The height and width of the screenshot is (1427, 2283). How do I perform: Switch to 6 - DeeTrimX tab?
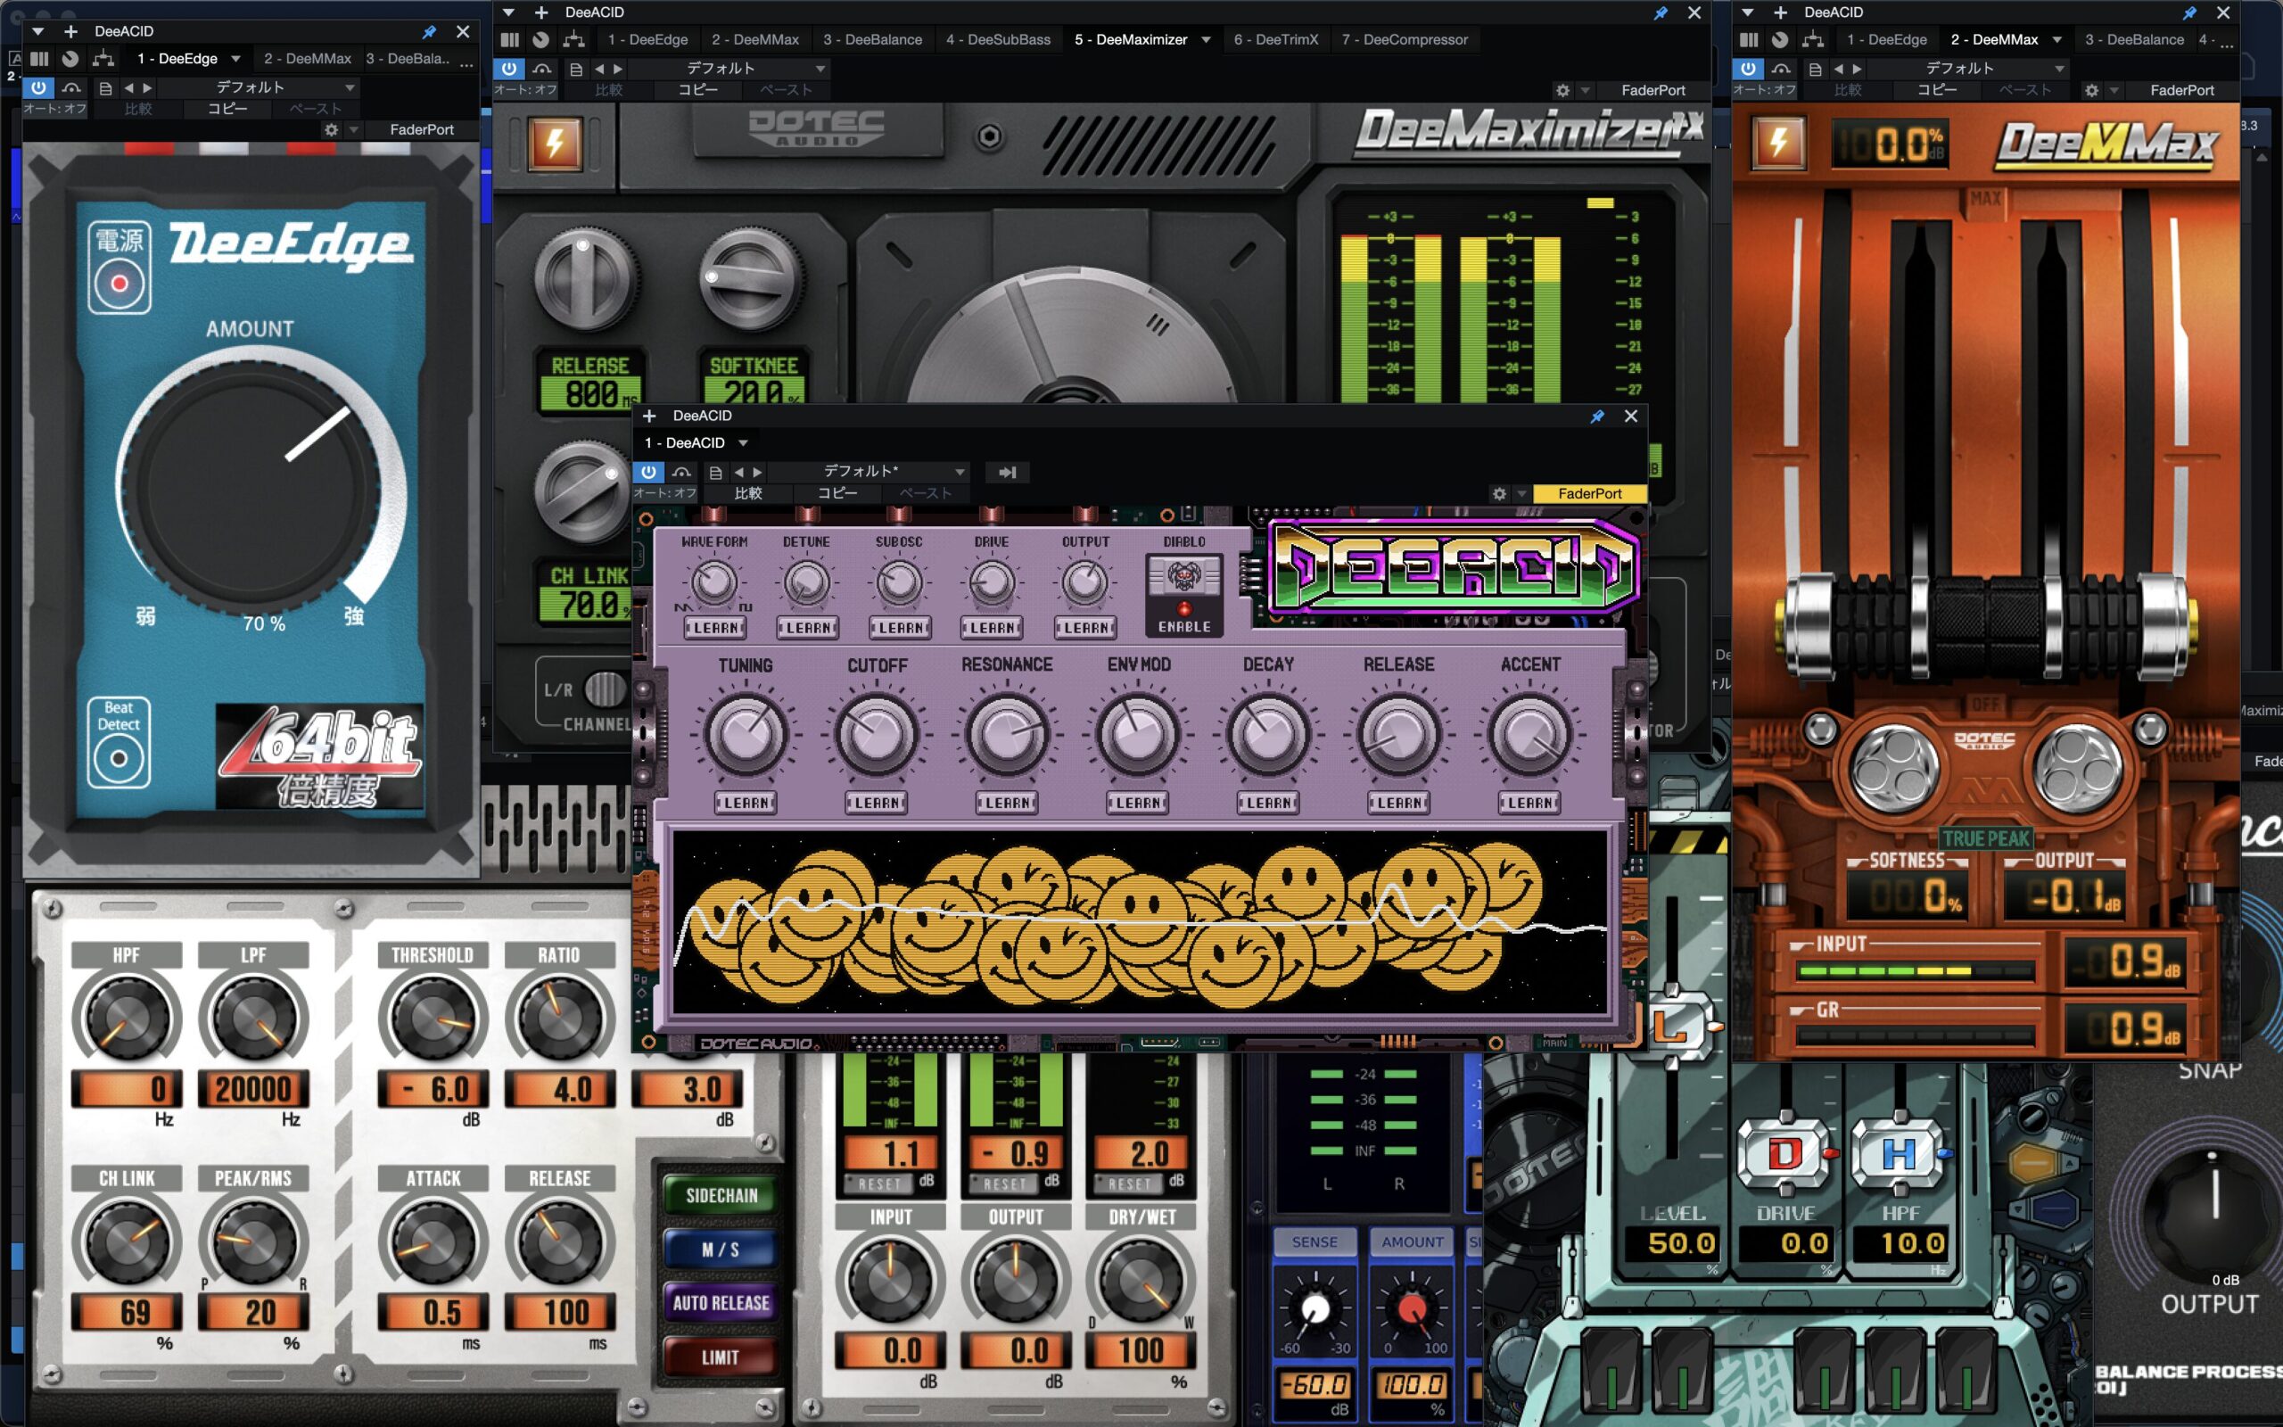(1275, 39)
